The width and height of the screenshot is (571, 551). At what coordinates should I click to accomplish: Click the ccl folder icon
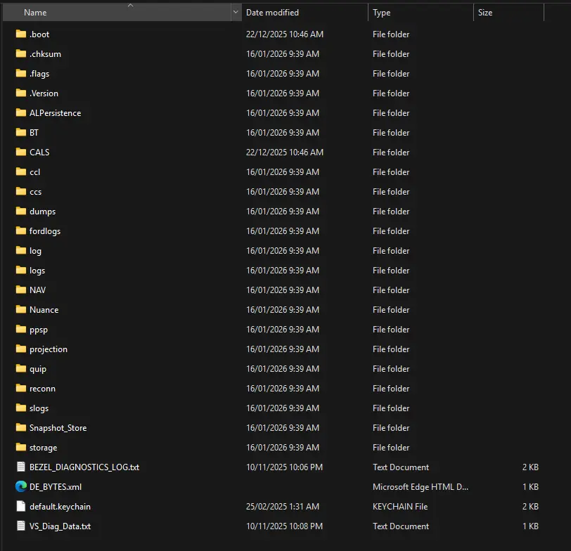(21, 171)
